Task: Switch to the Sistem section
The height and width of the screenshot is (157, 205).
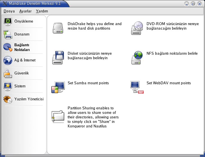Action: pyautogui.click(x=20, y=86)
